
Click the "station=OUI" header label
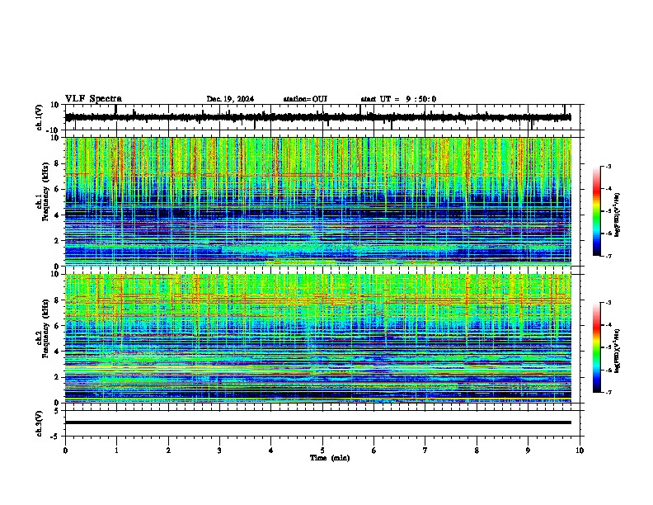coord(305,99)
